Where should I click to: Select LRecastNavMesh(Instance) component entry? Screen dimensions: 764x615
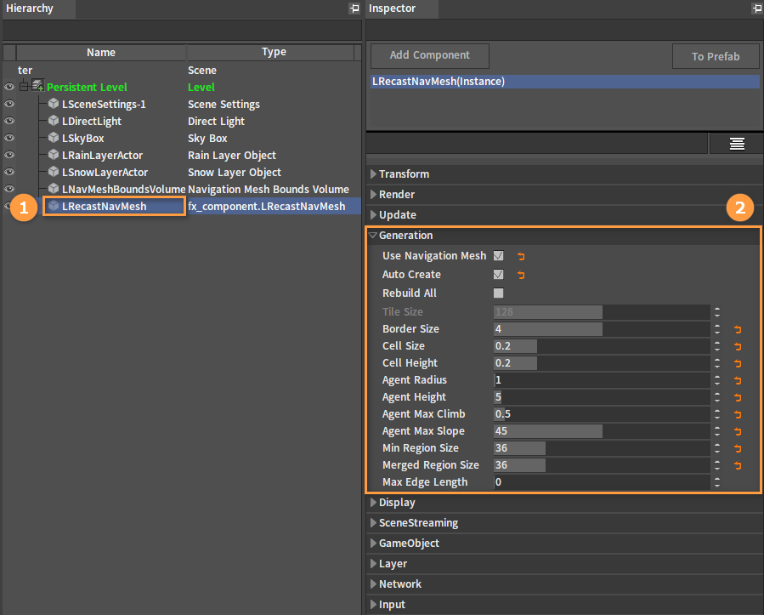(565, 82)
